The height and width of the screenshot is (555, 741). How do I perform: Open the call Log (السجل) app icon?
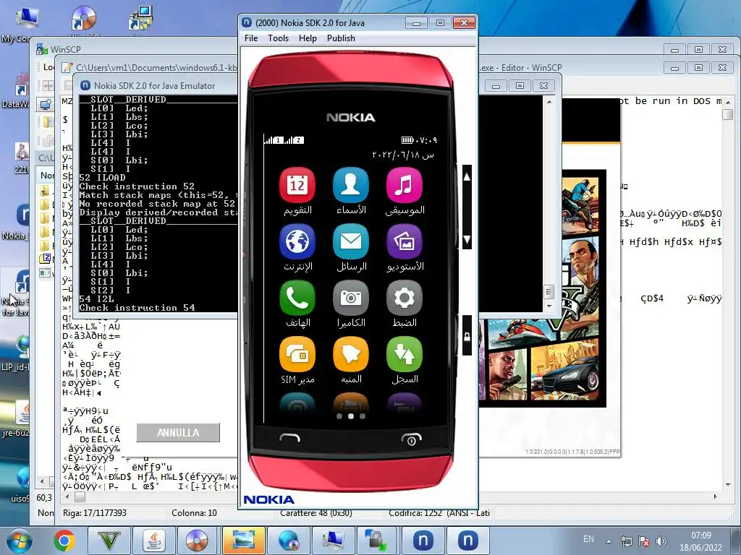point(404,354)
